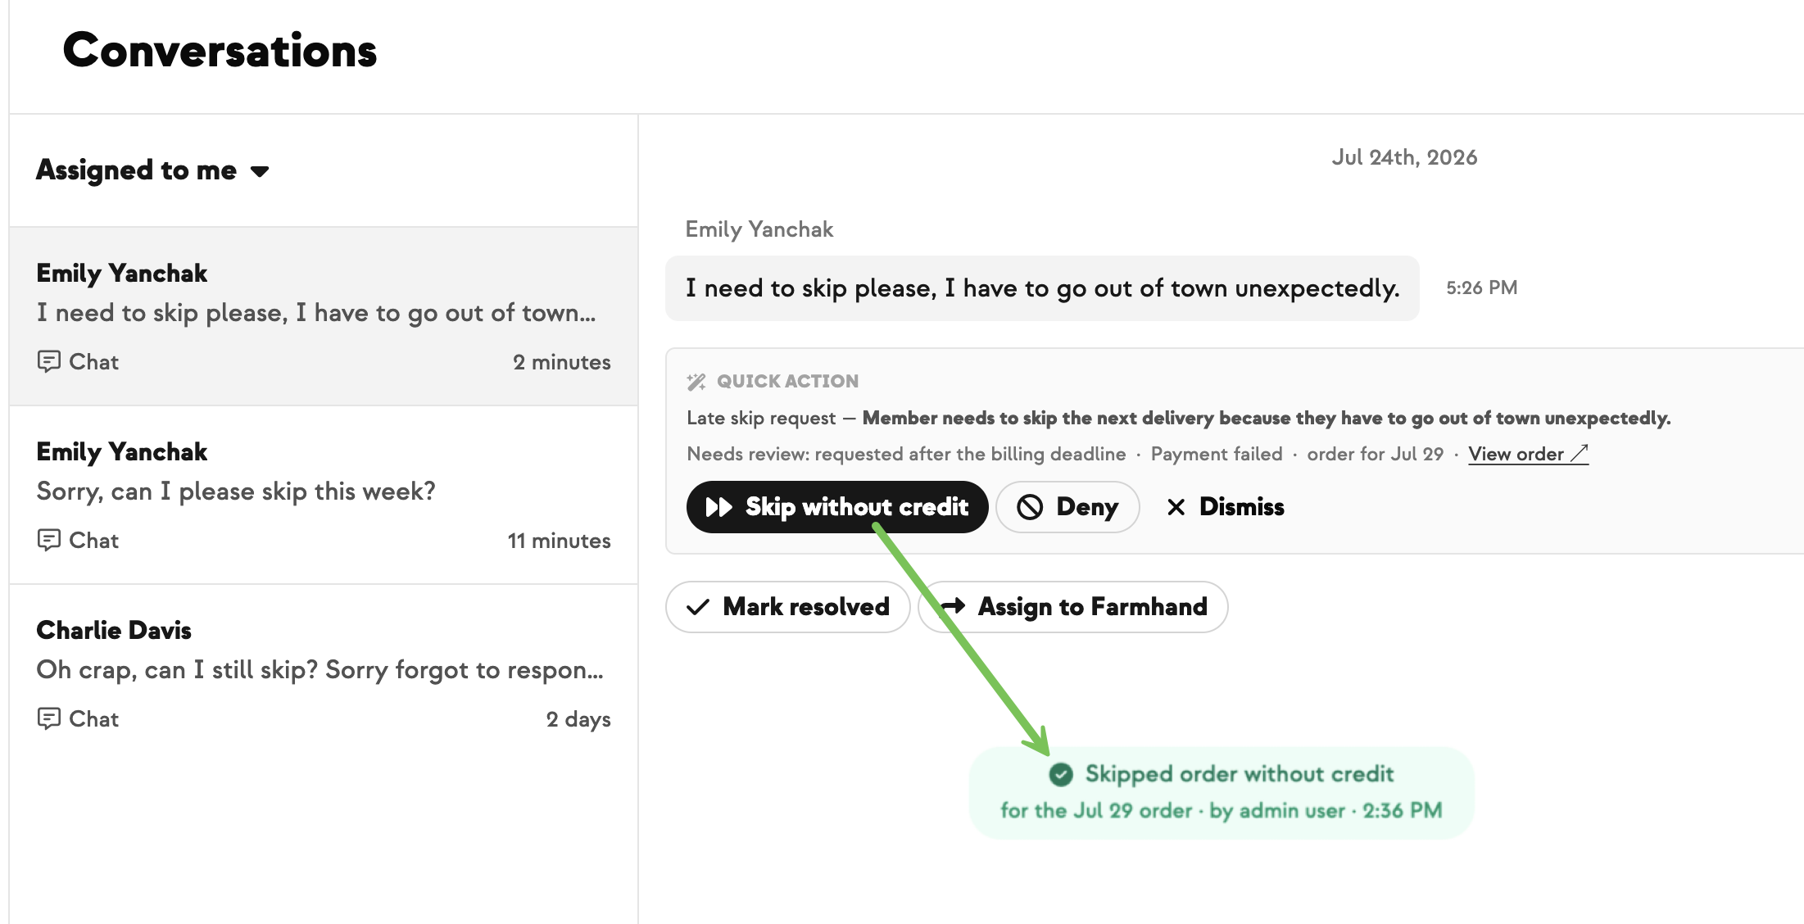Click the Jul 24th, 2026 date header
This screenshot has width=1804, height=924.
pyautogui.click(x=1404, y=157)
